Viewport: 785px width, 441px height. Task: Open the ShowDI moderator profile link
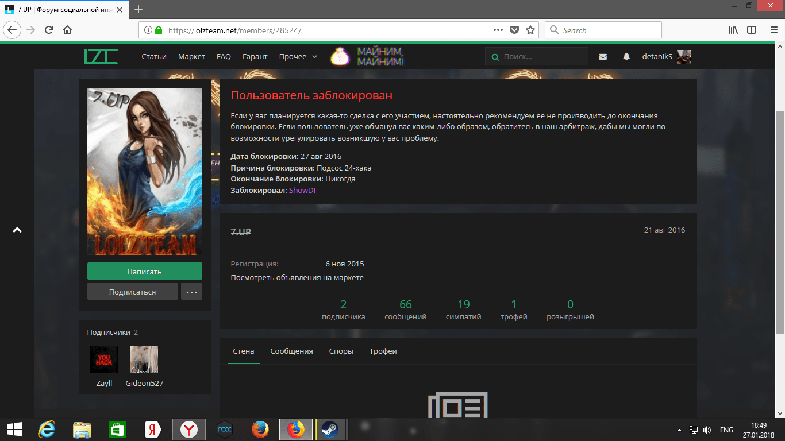click(x=302, y=190)
